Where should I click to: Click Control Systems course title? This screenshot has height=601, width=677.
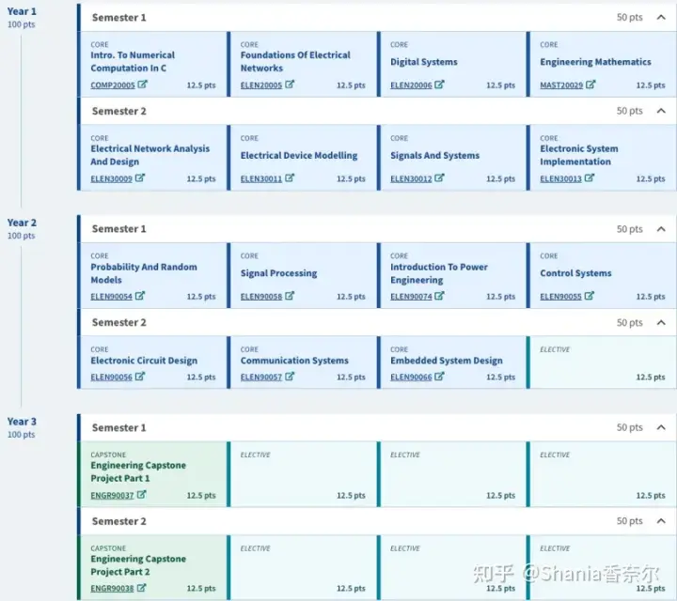coord(575,273)
